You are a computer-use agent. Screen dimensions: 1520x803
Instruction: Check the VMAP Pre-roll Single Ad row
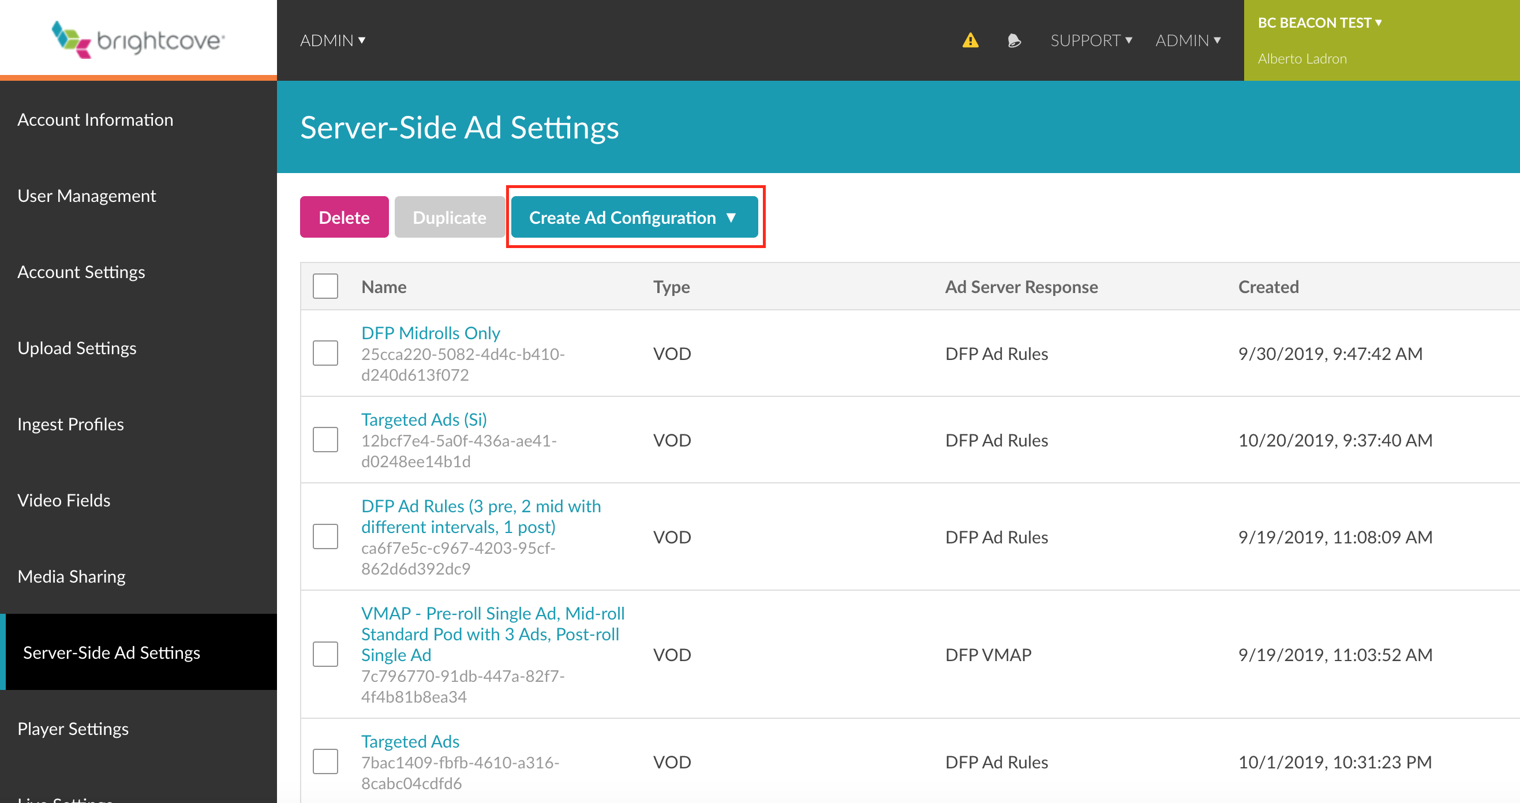(x=325, y=654)
